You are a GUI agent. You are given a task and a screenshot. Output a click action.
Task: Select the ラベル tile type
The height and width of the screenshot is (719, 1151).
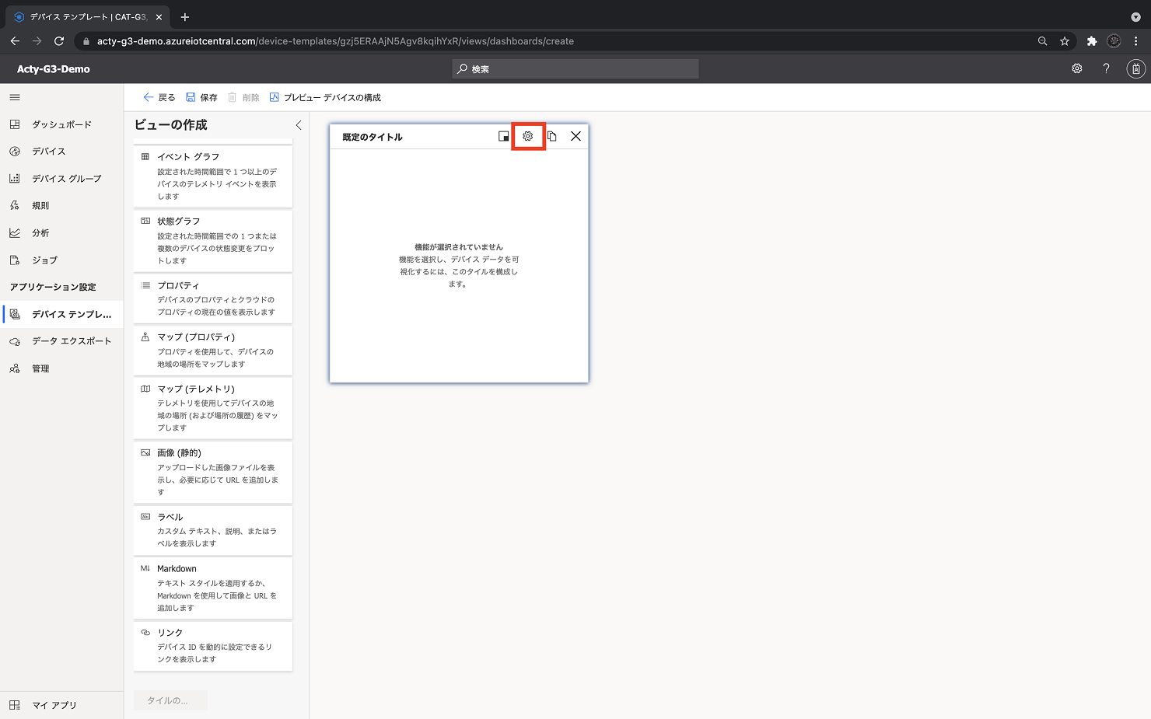coord(213,529)
